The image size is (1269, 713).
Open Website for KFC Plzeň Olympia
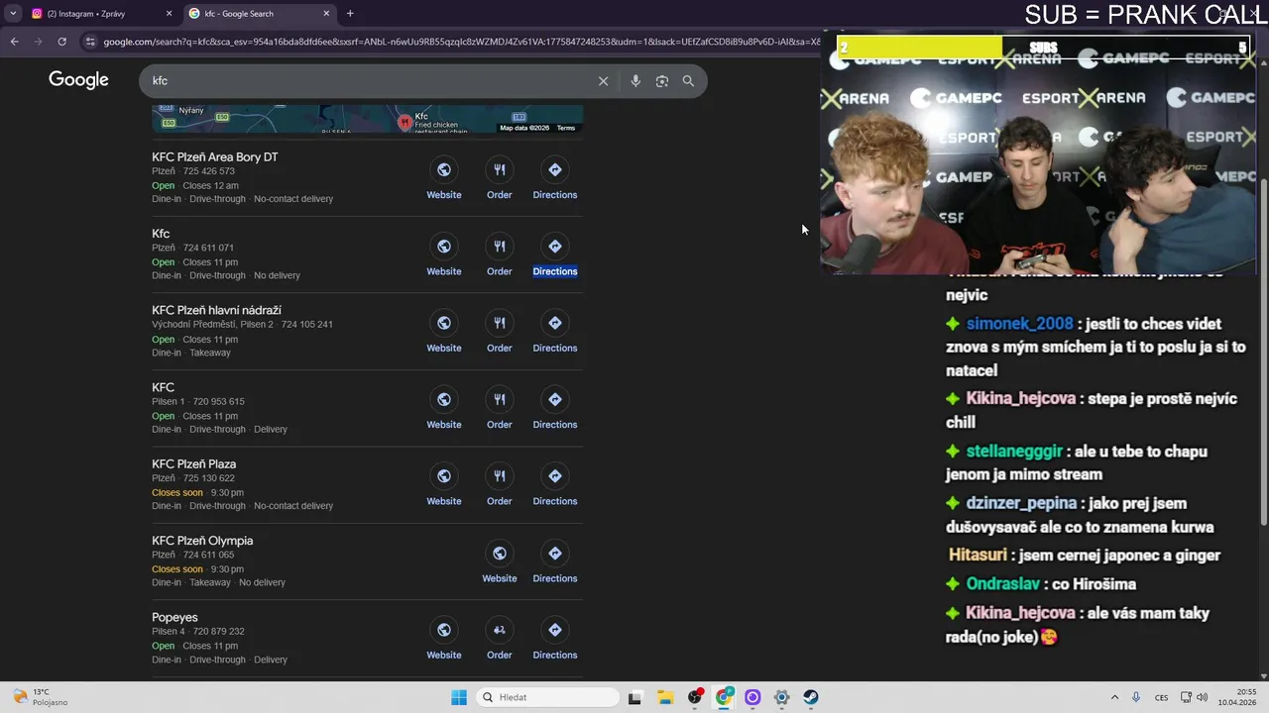(x=500, y=563)
